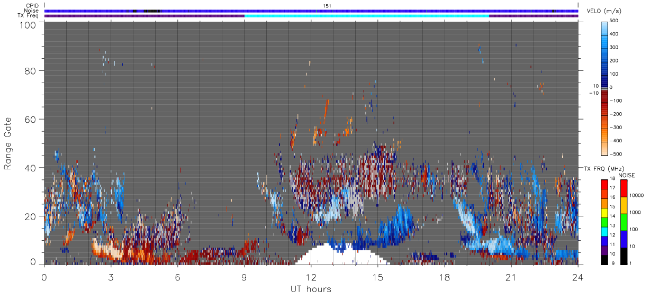Click the 3 tick on UT hours axis
This screenshot has height=300, width=650.
click(x=111, y=277)
